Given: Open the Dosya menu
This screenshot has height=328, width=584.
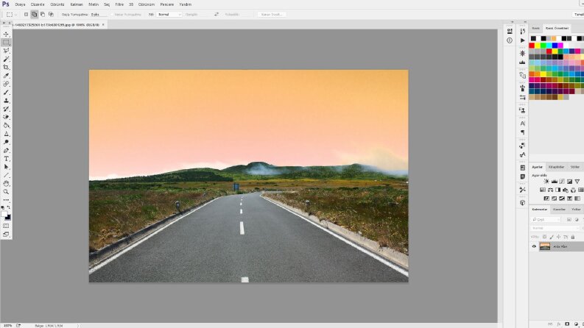Looking at the screenshot, I should coord(20,4).
